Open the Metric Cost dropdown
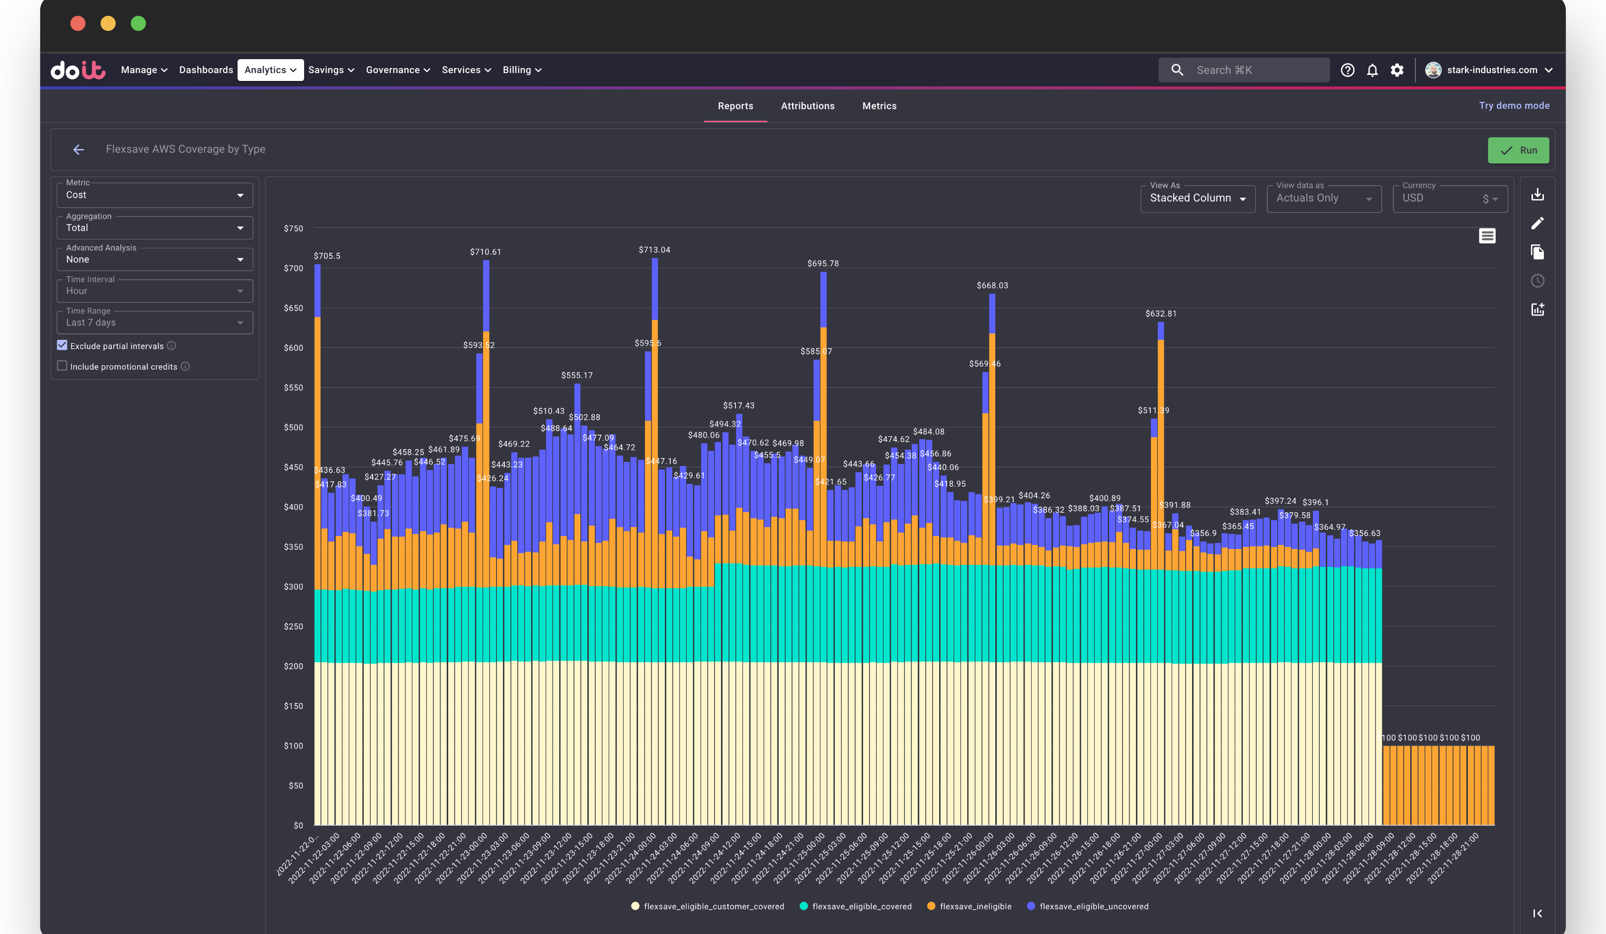 pos(155,195)
